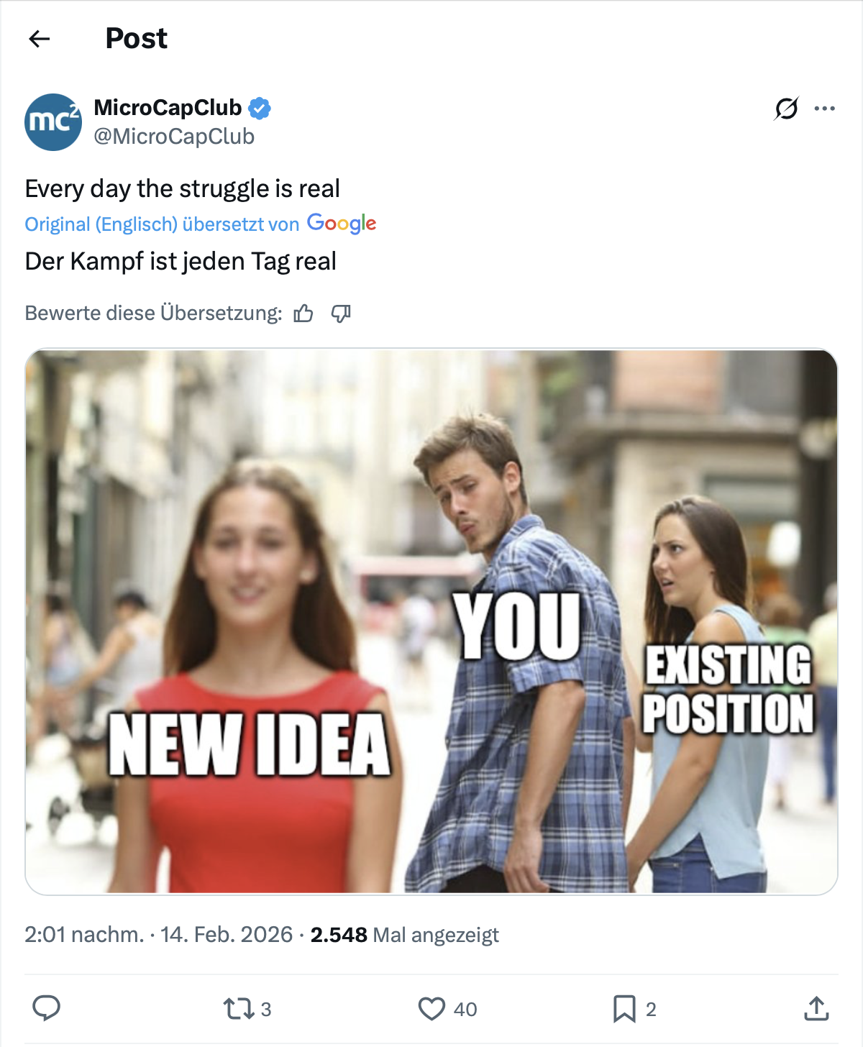863x1047 pixels.
Task: Open the MicroCapClub display name
Action: 168,108
